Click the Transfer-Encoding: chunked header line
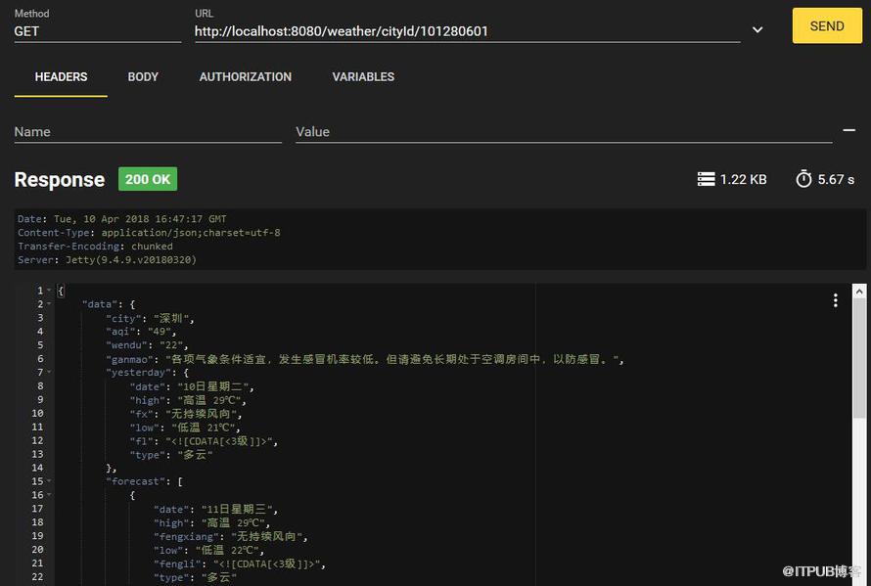 point(95,247)
